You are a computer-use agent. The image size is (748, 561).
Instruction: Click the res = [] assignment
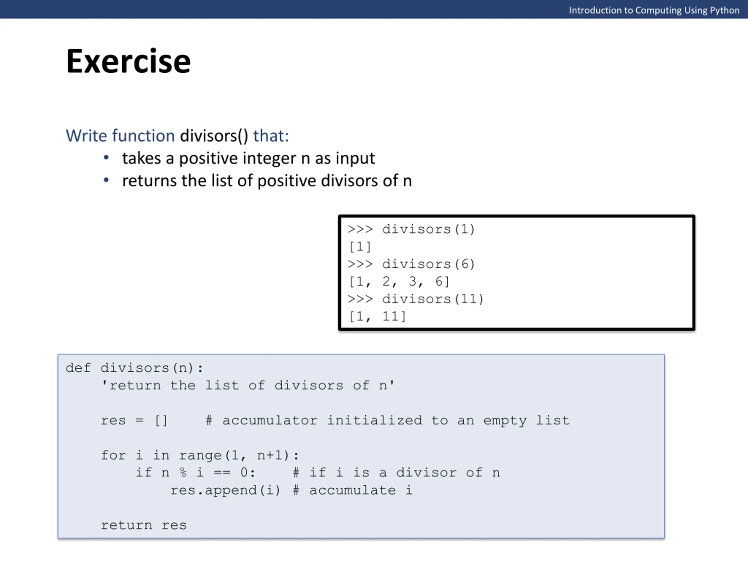point(134,420)
